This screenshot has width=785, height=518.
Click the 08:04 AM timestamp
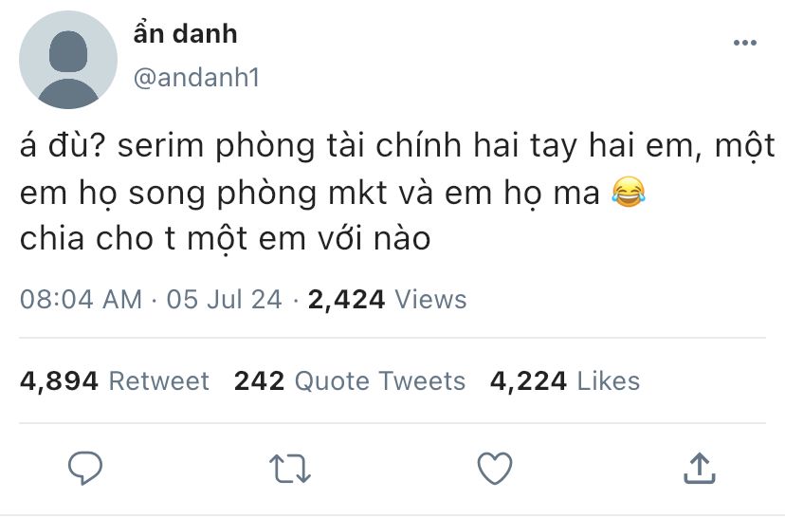tap(82, 300)
